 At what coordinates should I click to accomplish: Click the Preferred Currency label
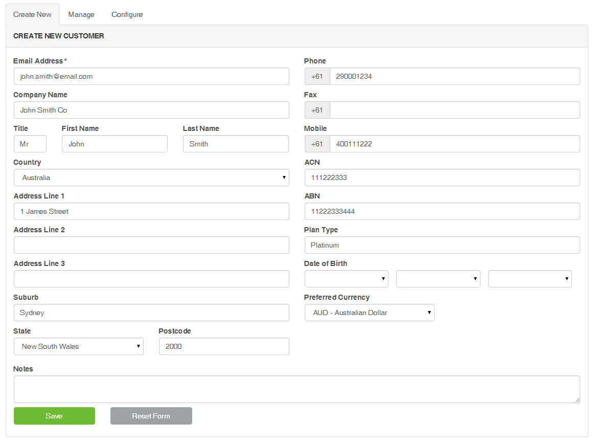[337, 297]
